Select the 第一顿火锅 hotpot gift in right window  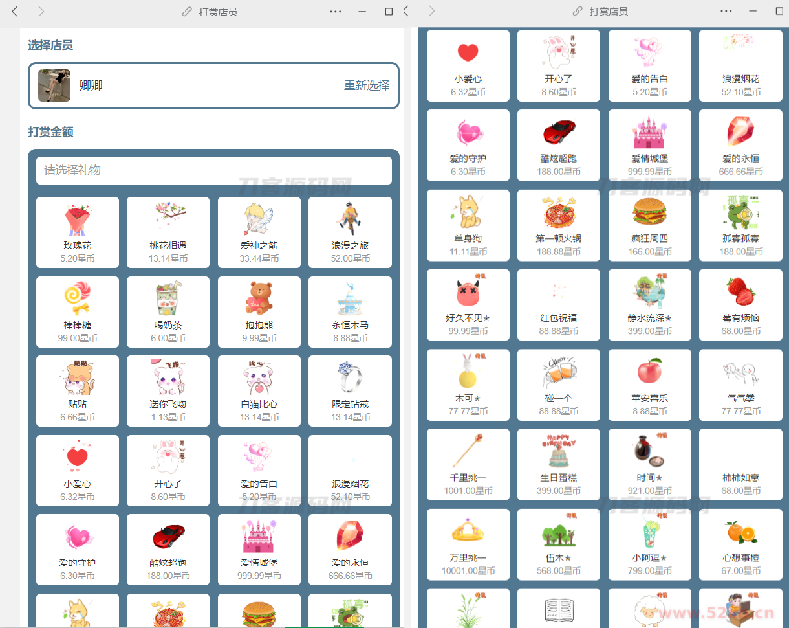(558, 225)
